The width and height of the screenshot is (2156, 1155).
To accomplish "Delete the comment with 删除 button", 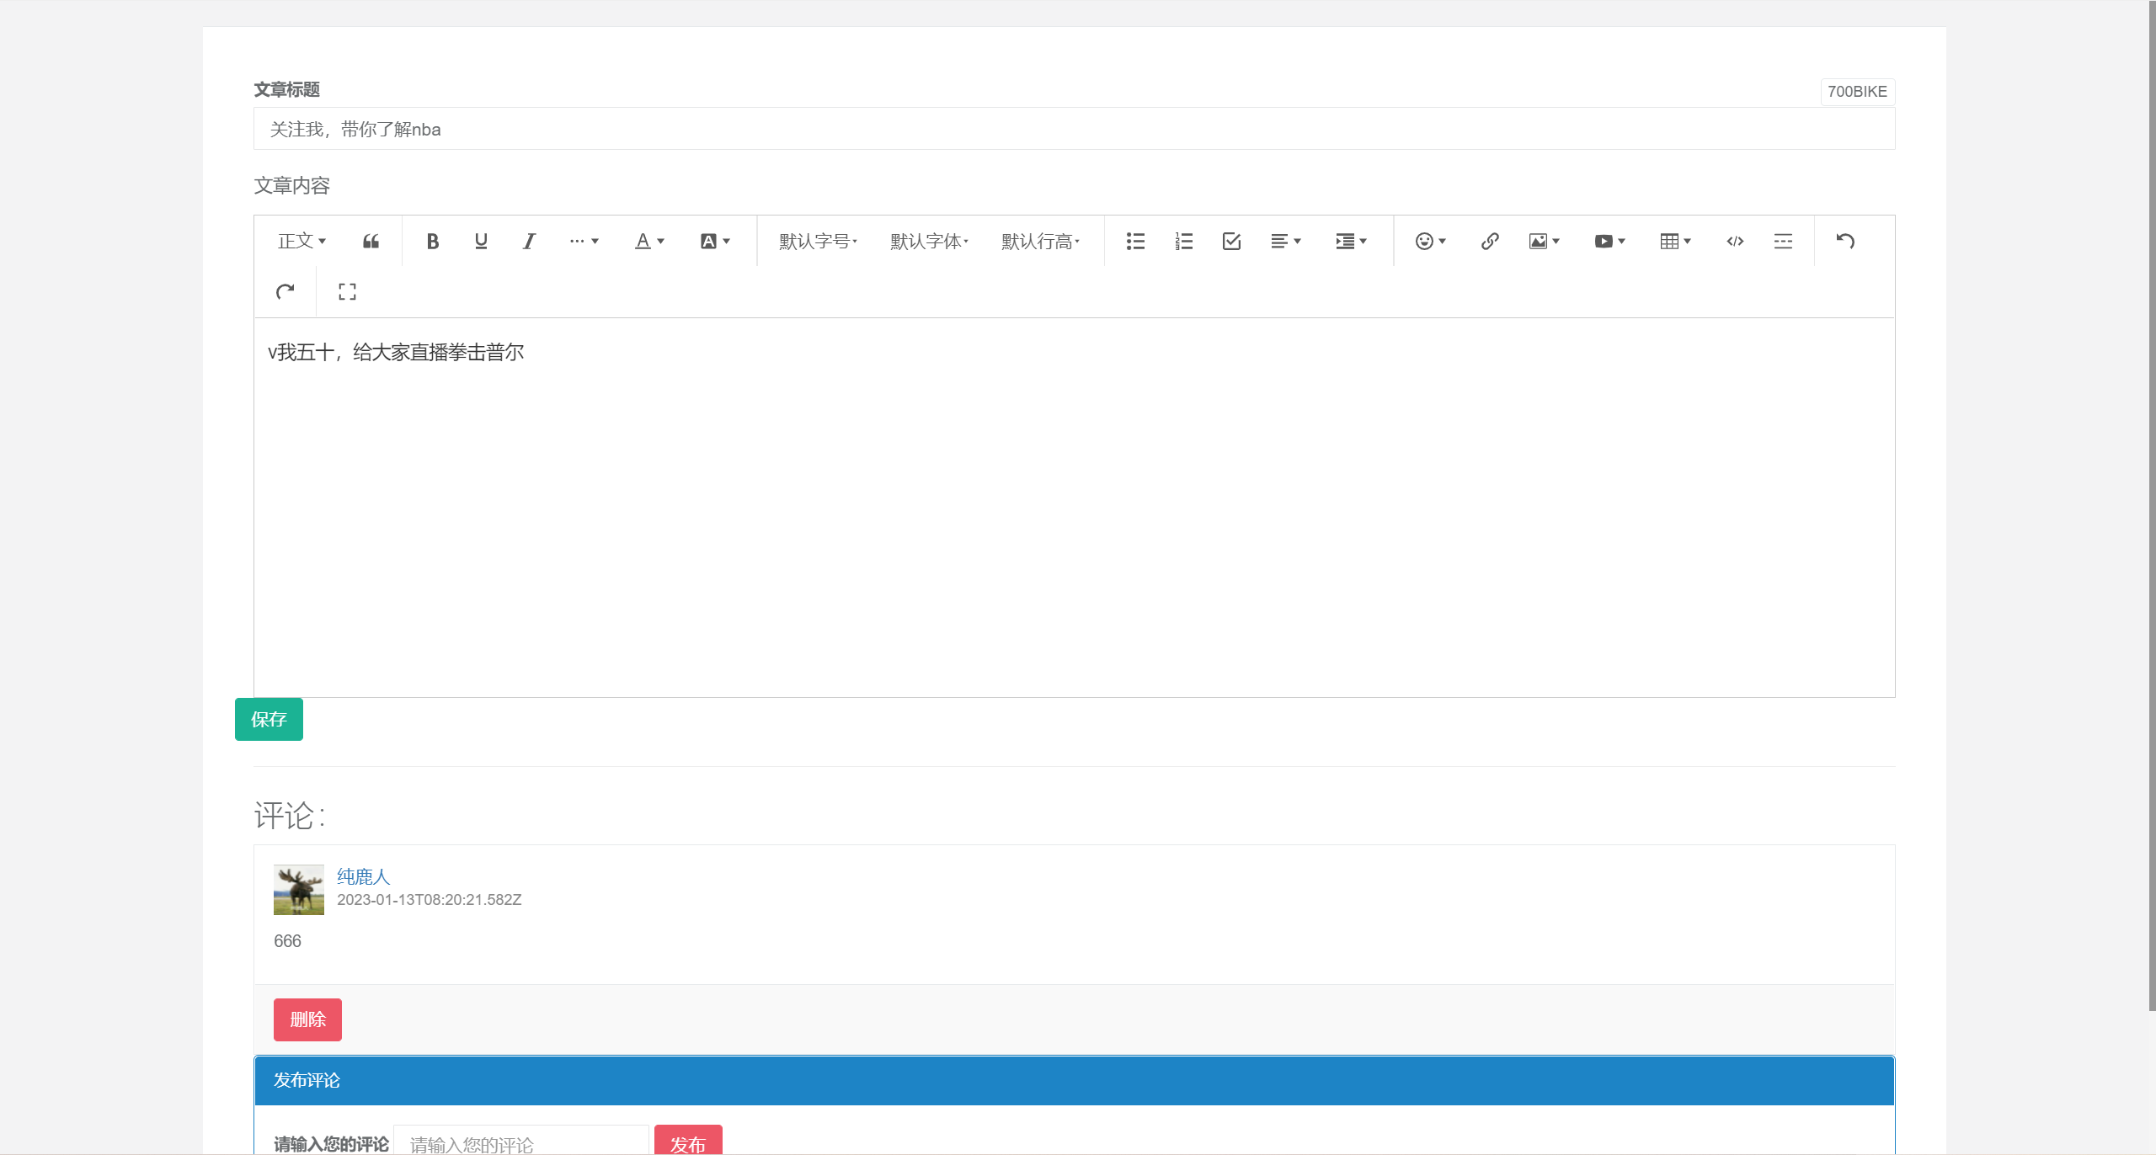I will (307, 1019).
